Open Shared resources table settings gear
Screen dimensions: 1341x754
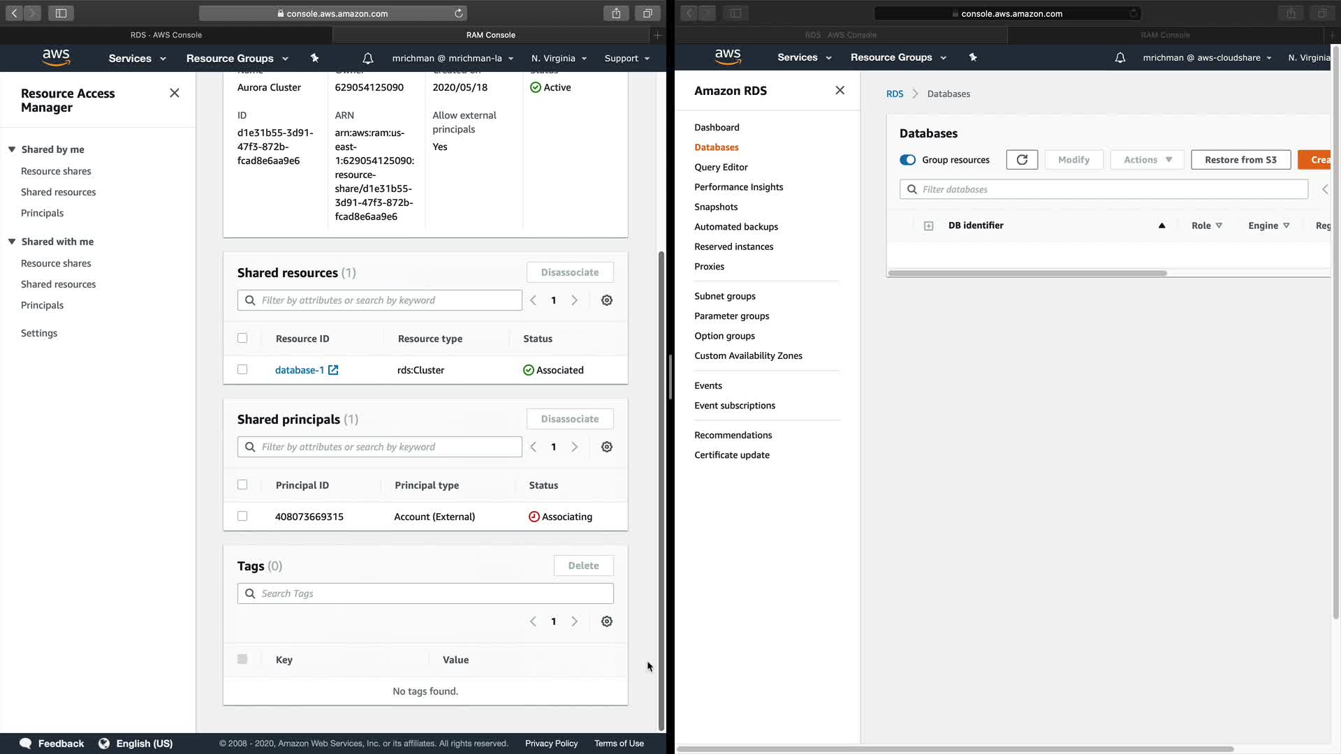coord(607,300)
